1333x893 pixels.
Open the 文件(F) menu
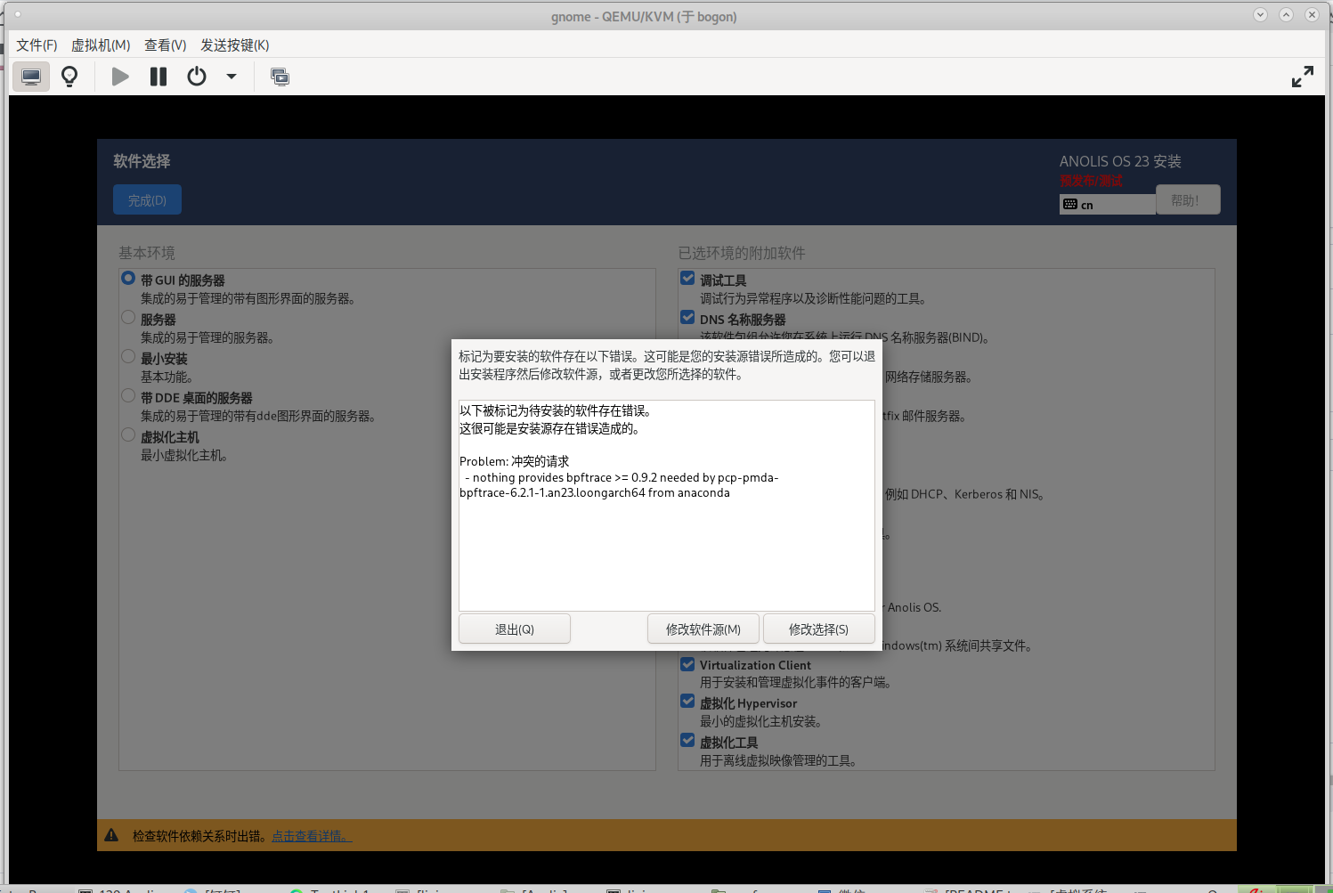[x=37, y=45]
